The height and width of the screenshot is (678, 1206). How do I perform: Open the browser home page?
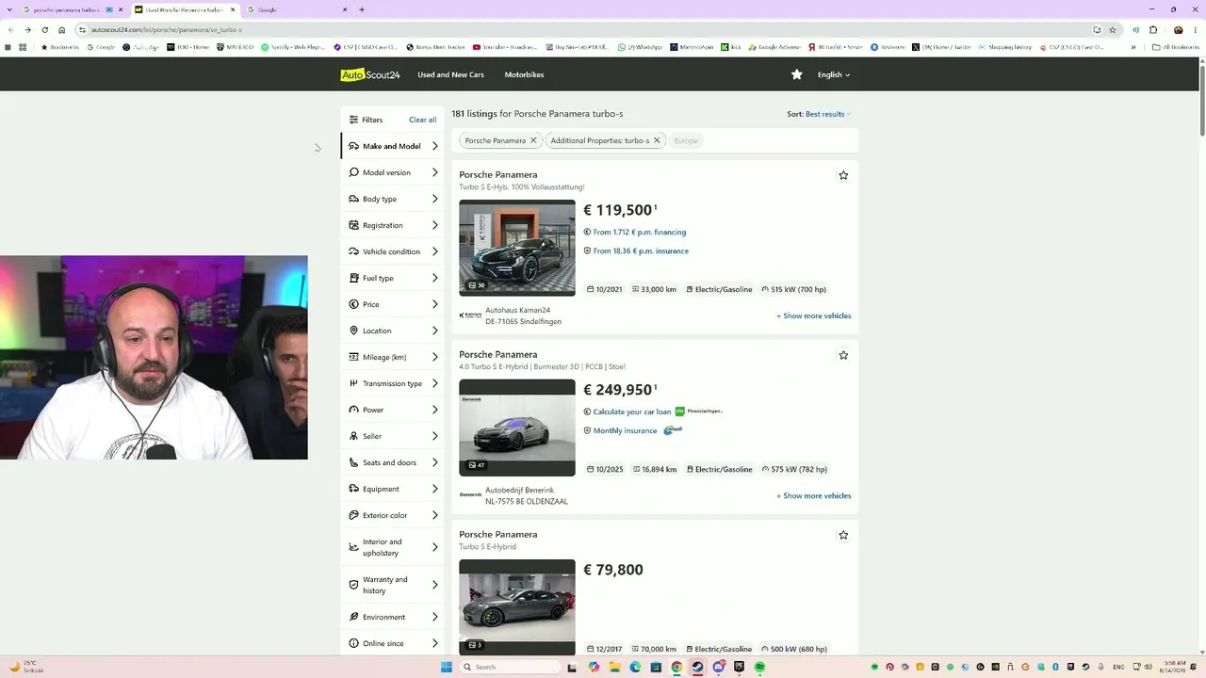coord(62,29)
